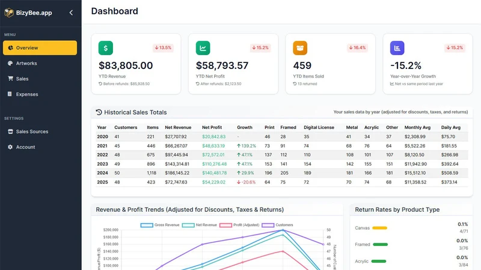Click the yellow Canvas return rate bar
This screenshot has width=481, height=270.
380,228
